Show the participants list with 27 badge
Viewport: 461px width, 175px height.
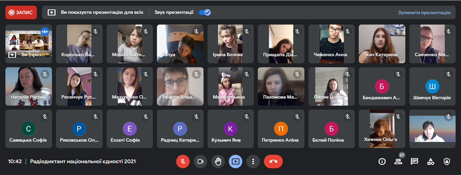coord(399,161)
